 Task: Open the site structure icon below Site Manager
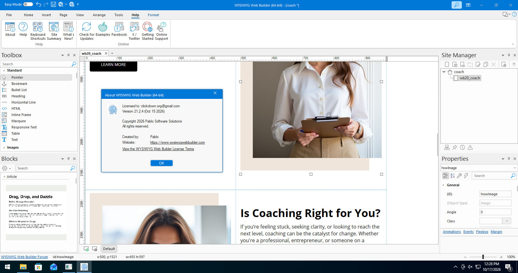tap(447, 147)
